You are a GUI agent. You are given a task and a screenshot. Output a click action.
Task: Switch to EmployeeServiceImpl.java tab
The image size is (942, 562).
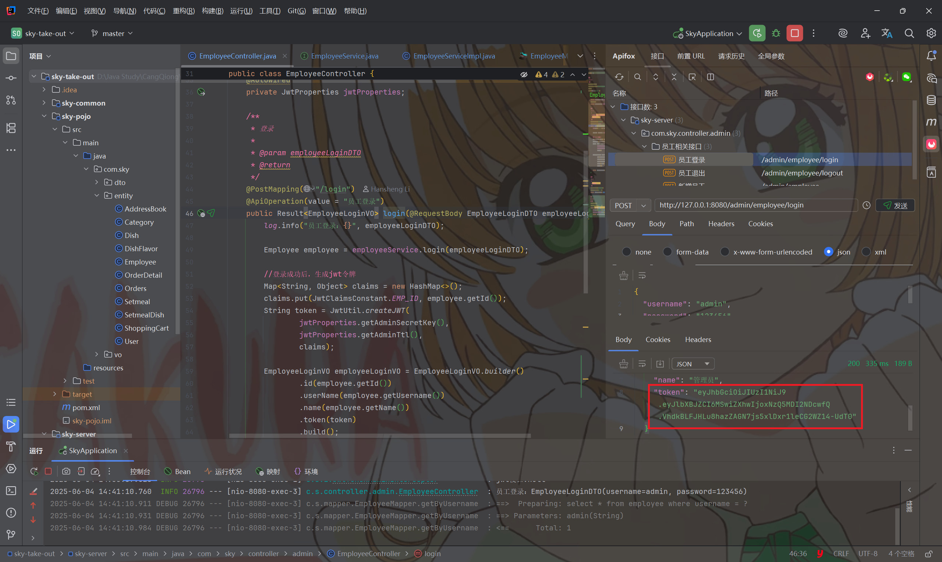(x=454, y=56)
